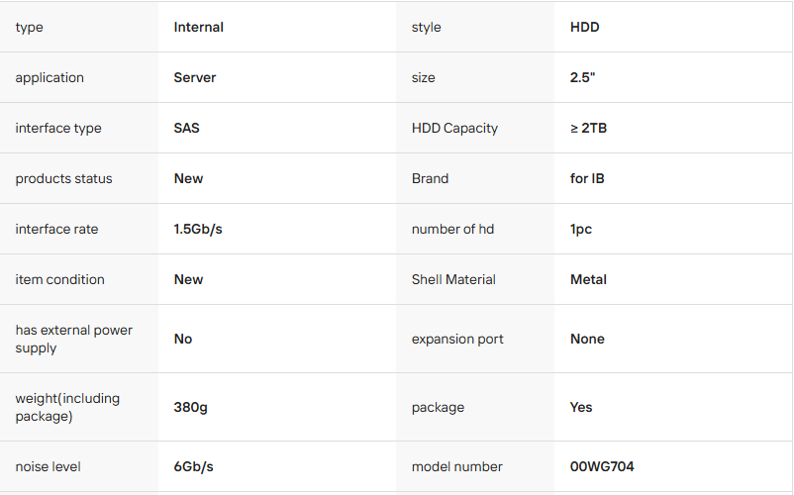Select the '6Gb/s' noise level value

point(194,466)
